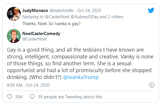Click @CaslerNoel in the replying-to line

[57, 17]
